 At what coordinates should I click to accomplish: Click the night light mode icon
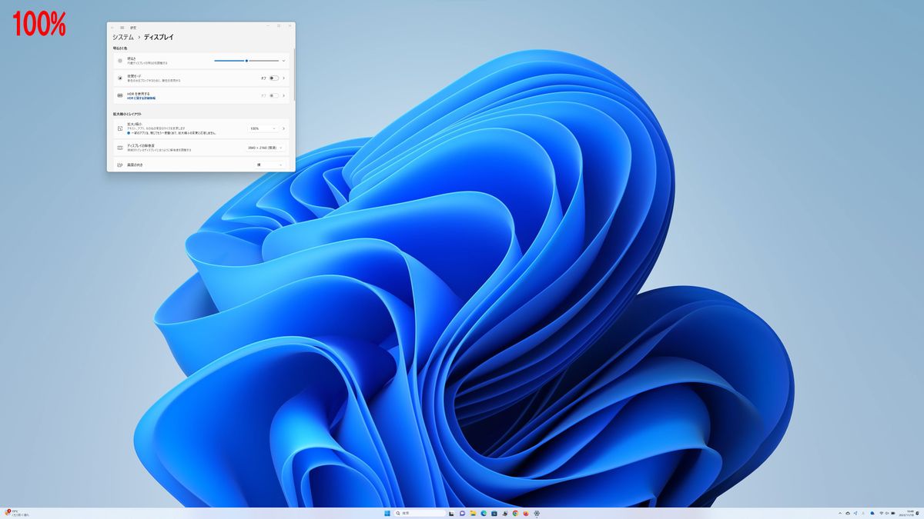click(119, 78)
